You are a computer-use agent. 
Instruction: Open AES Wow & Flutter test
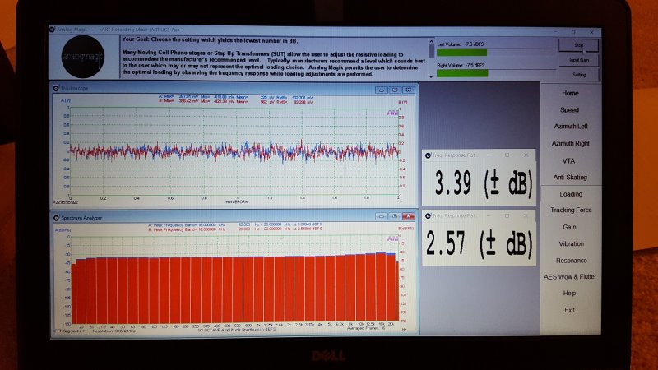[x=570, y=277]
